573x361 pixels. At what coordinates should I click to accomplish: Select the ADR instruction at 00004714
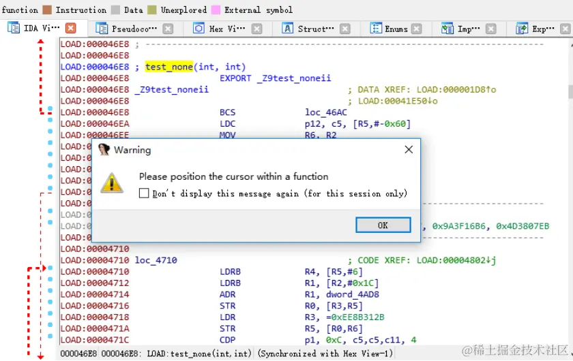[227, 294]
